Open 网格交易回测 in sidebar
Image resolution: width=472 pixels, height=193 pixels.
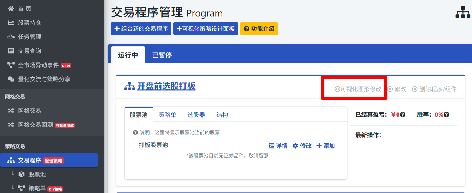(x=35, y=125)
